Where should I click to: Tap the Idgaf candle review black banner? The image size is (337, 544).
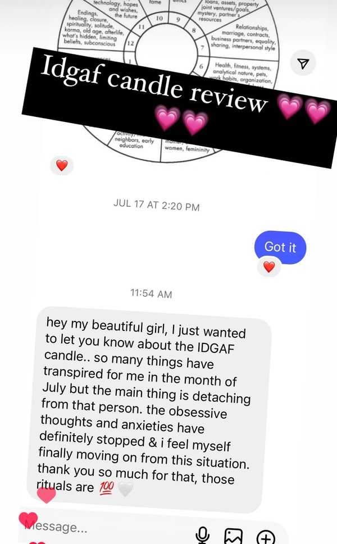[179, 107]
